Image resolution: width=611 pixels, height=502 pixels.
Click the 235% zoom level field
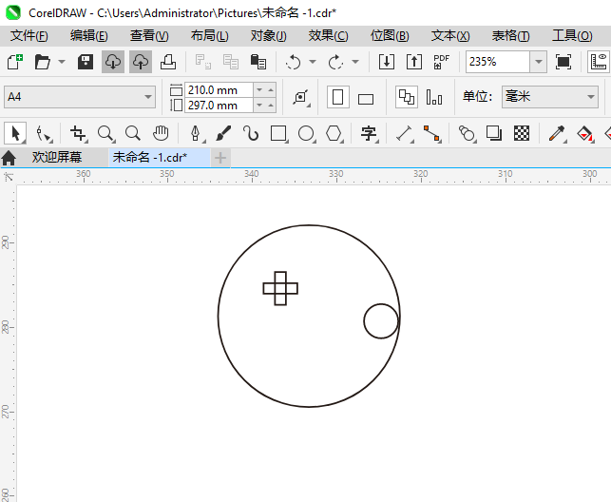pyautogui.click(x=498, y=62)
